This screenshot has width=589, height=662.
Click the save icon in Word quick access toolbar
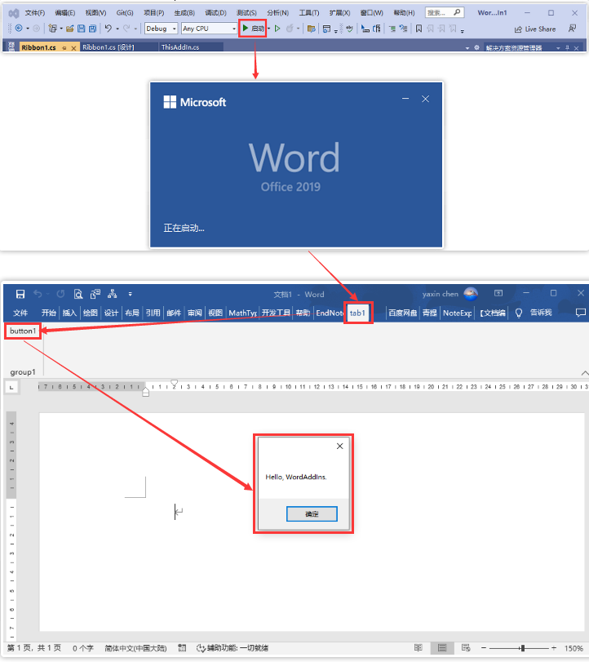pos(20,294)
